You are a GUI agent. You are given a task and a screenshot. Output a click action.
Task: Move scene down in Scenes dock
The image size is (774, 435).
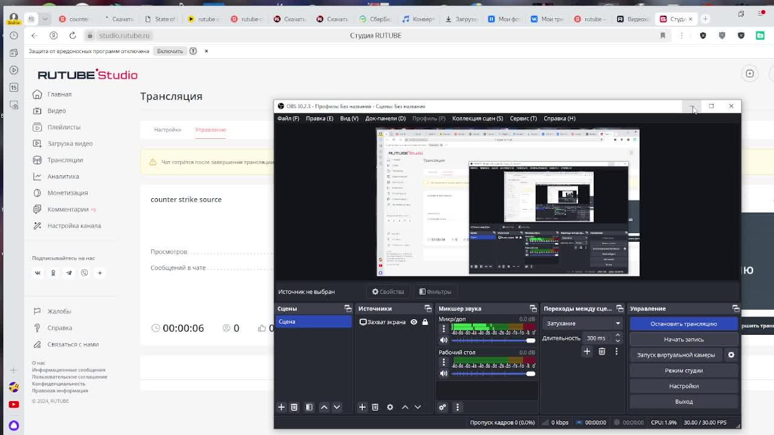(337, 407)
